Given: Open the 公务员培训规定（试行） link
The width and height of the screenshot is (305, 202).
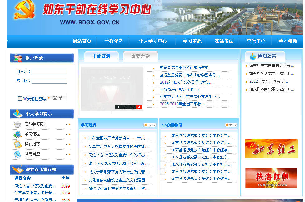Looking at the screenshot, I should [179, 90].
